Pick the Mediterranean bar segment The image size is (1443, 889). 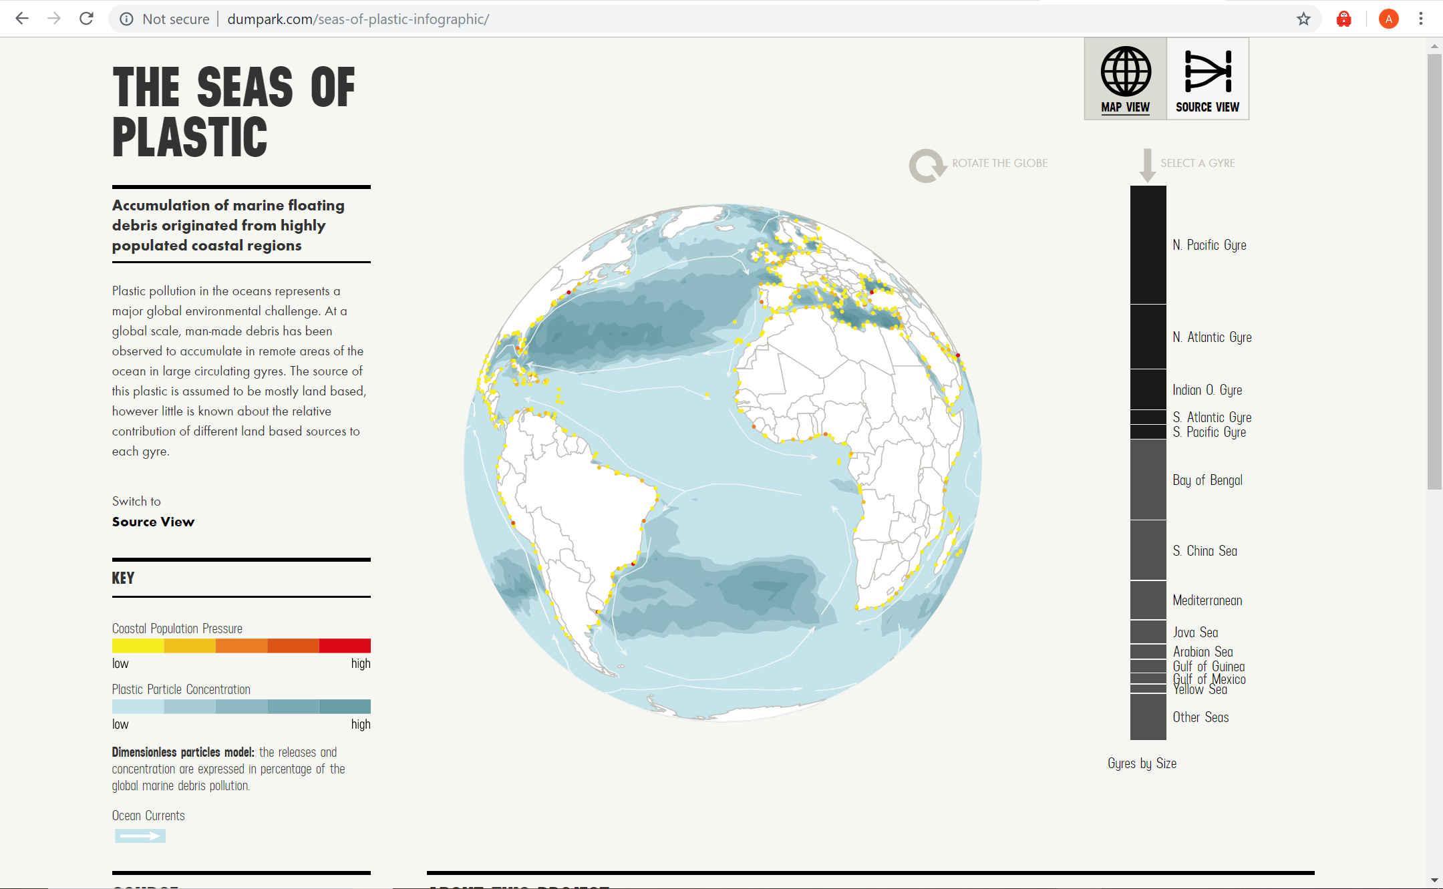click(x=1148, y=600)
